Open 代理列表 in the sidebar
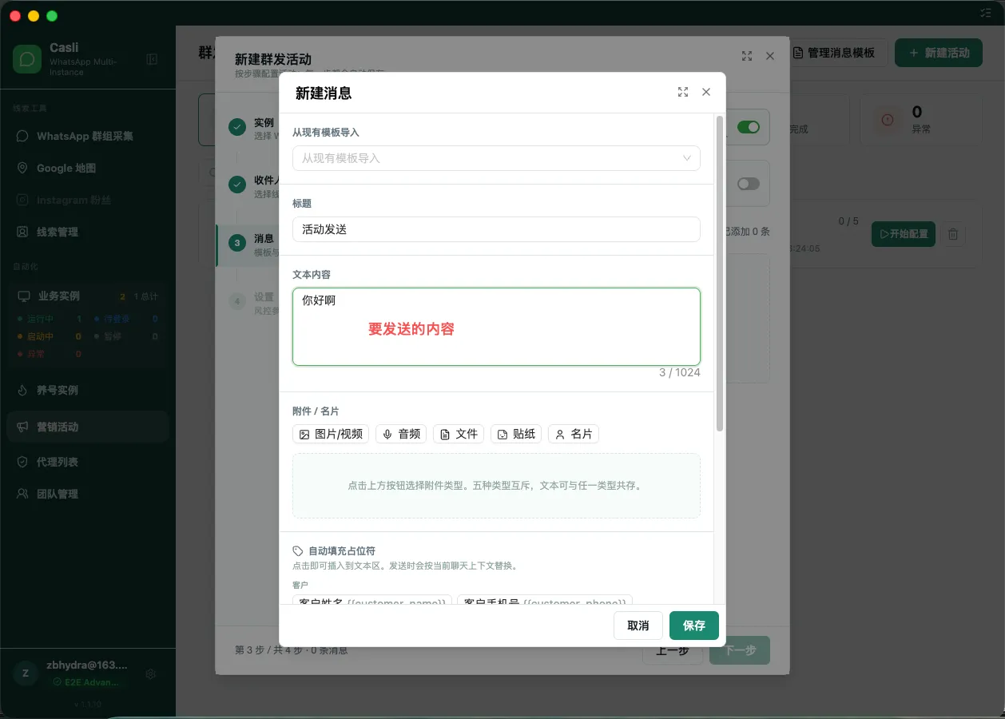This screenshot has width=1005, height=719. click(x=88, y=462)
